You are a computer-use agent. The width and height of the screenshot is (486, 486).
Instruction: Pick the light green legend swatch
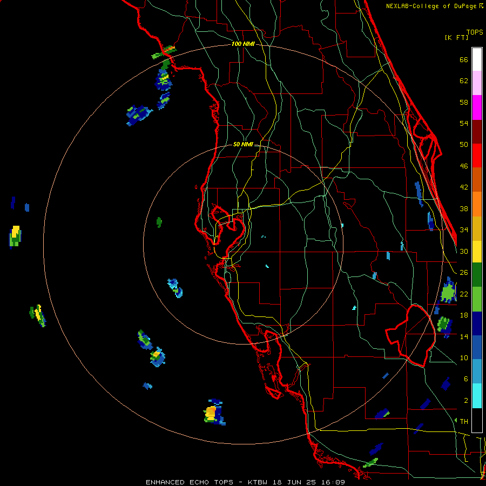tap(477, 299)
